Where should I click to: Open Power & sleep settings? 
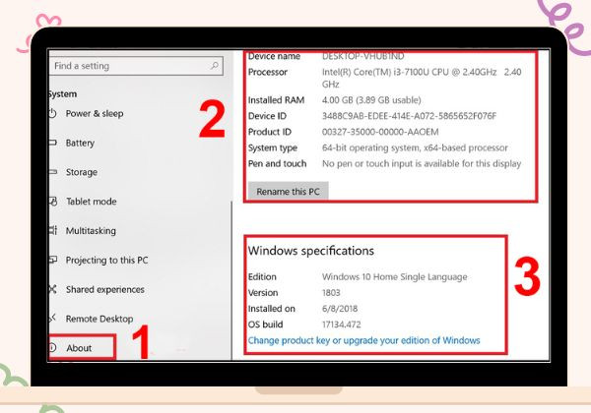pos(95,113)
